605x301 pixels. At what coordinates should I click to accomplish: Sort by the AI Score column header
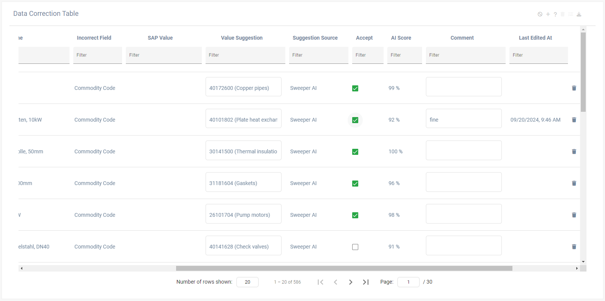[x=401, y=38]
